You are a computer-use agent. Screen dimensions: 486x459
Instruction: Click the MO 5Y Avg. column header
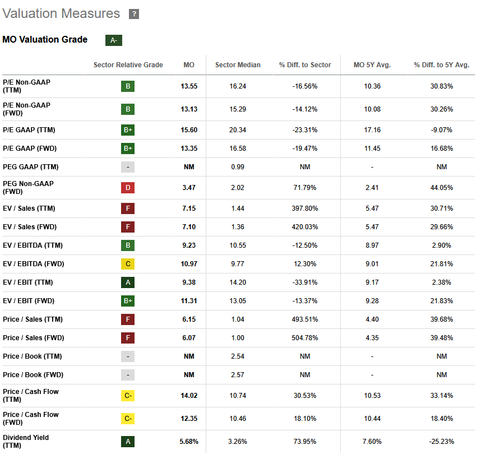[372, 65]
